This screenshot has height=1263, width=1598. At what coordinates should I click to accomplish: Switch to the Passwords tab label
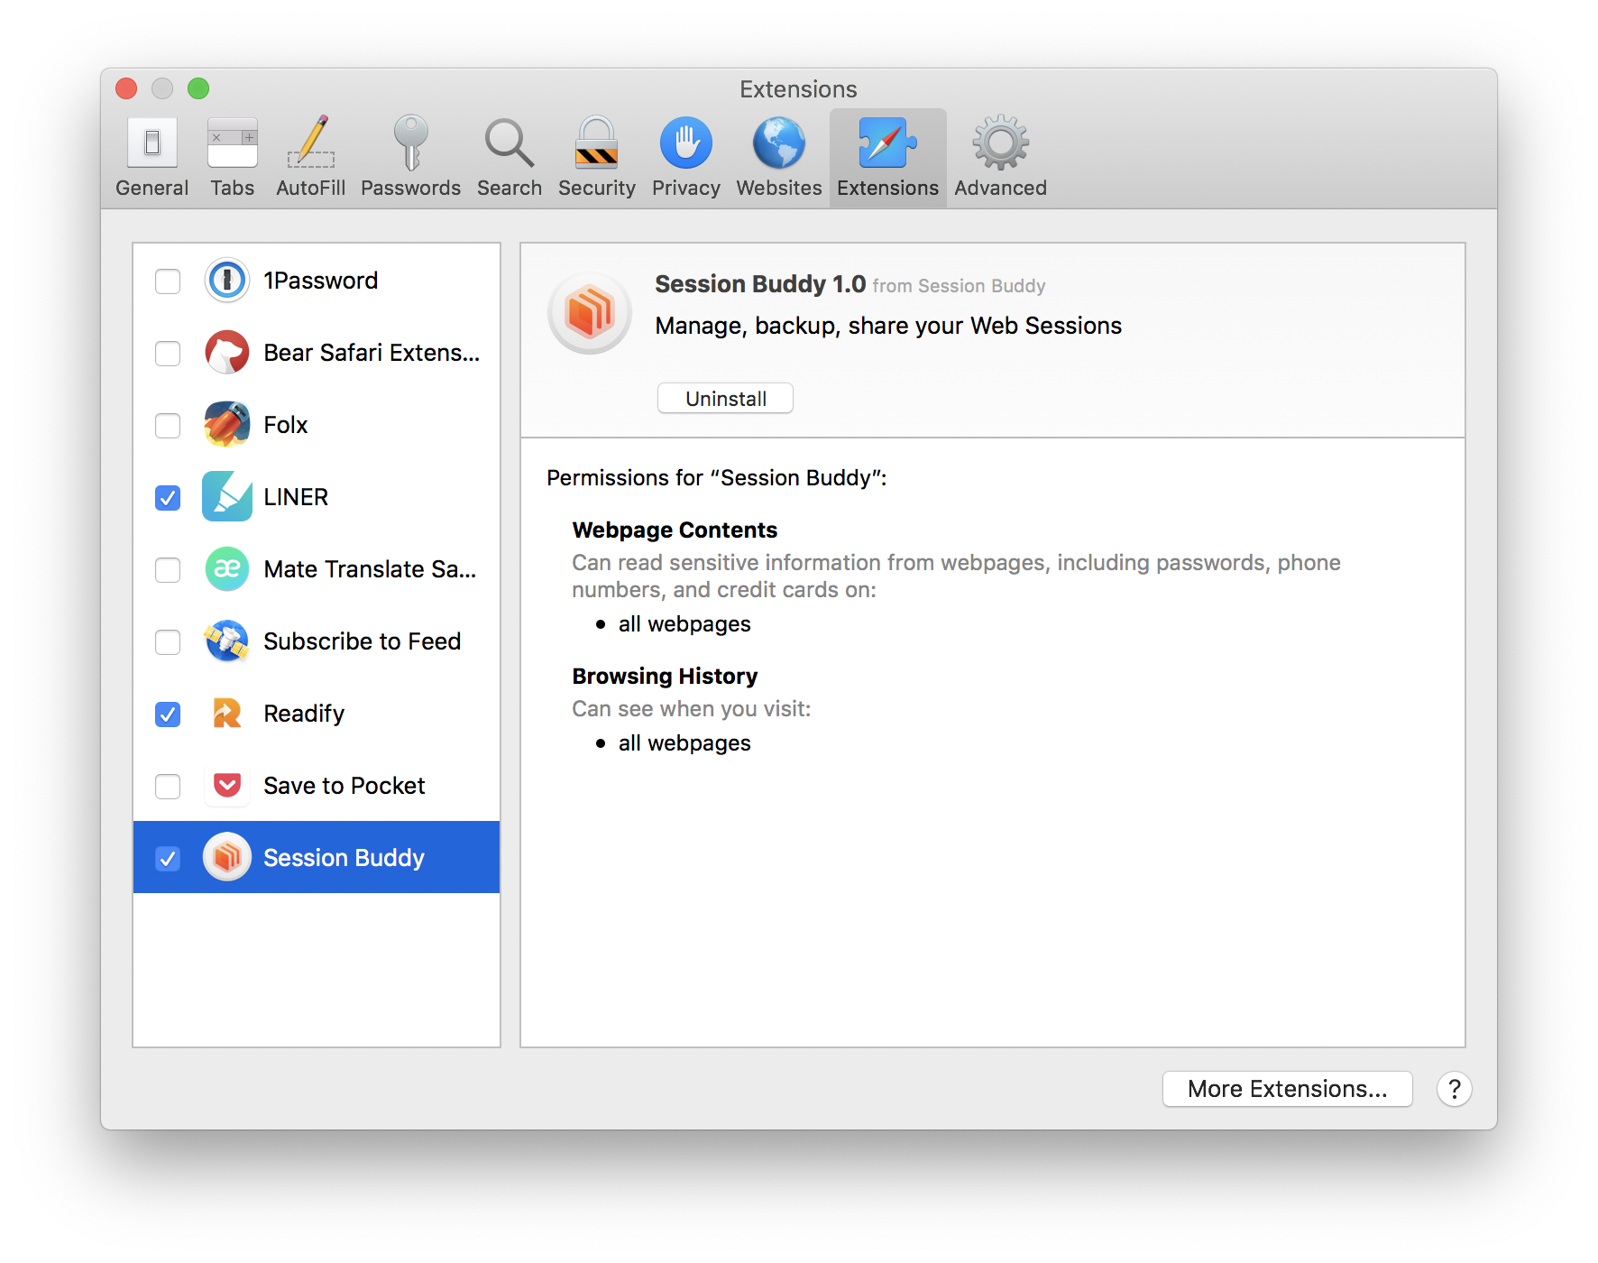(410, 188)
